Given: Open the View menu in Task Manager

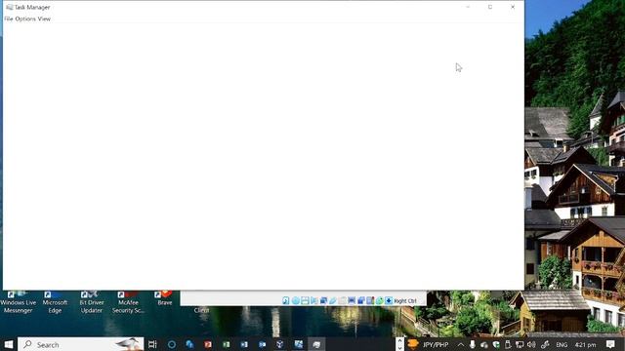Looking at the screenshot, I should tap(44, 19).
